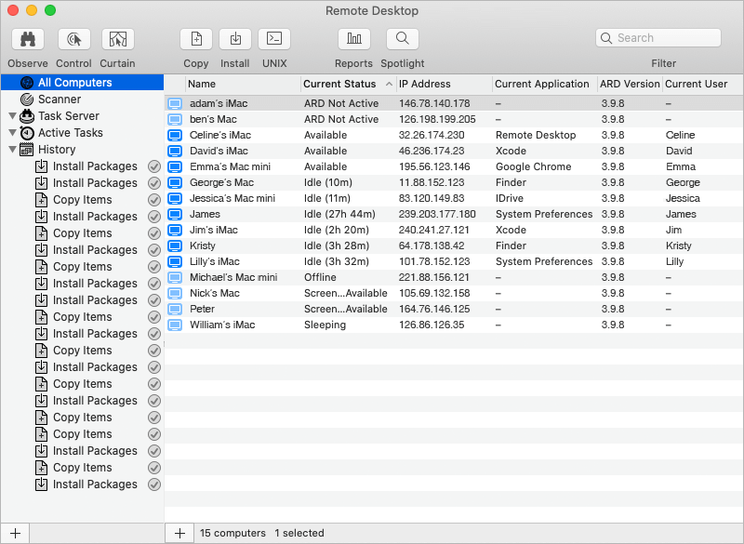Select Celine's iMac in the list
Viewport: 744px width, 544px height.
pyautogui.click(x=219, y=135)
